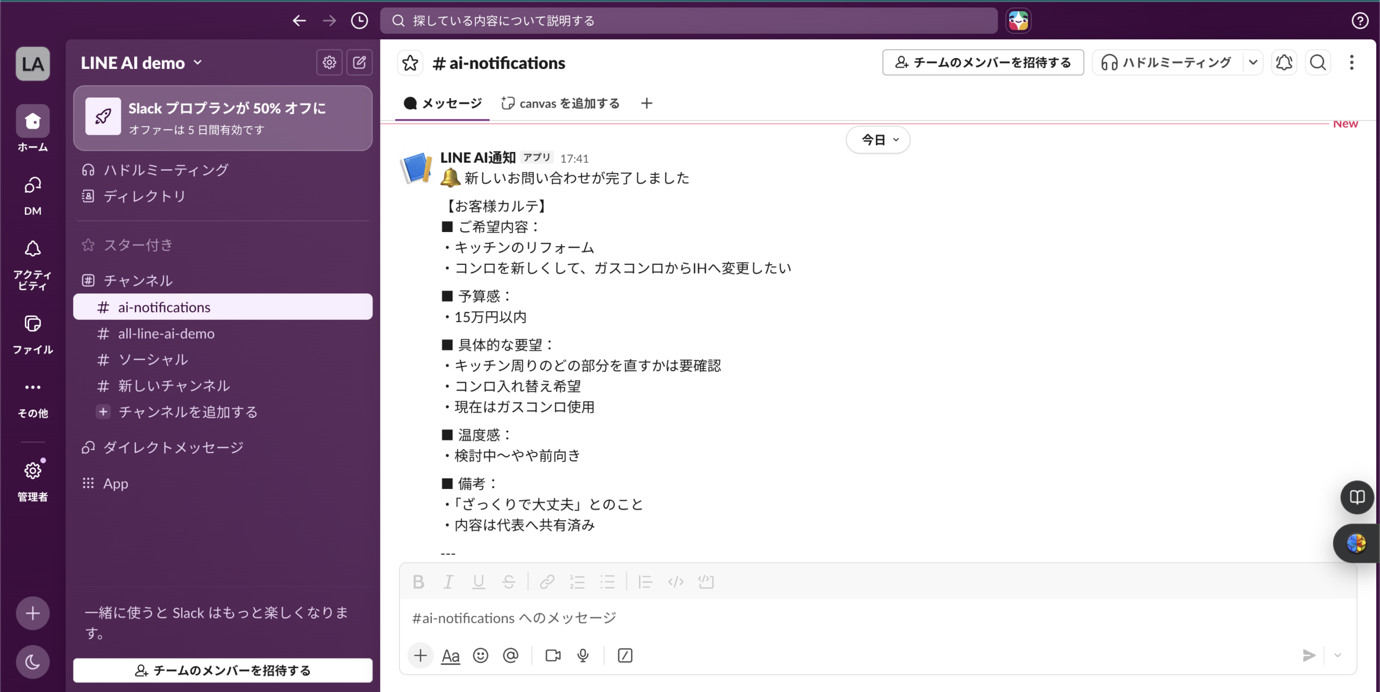Image resolution: width=1380 pixels, height=692 pixels.
Task: Open ハドルミーティング options dropdown arrow
Action: tap(1253, 62)
